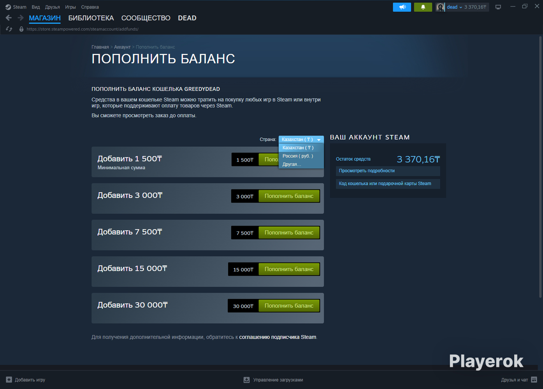543x389 pixels.
Task: Choose Другая... option in country list
Action: coord(292,164)
